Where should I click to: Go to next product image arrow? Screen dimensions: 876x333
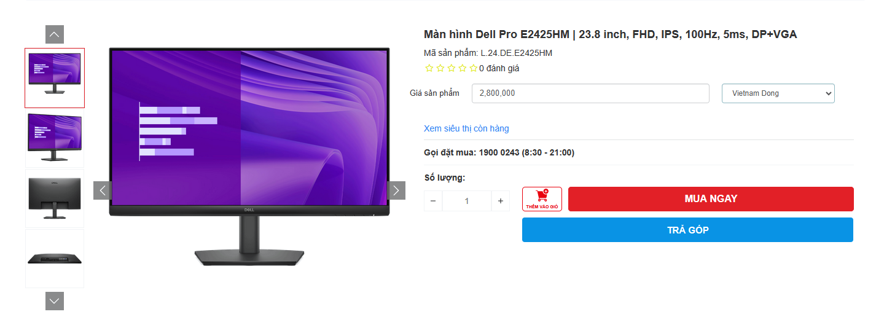coord(396,190)
